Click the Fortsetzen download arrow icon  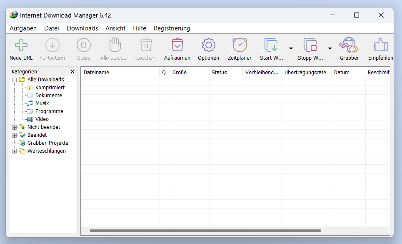(x=52, y=45)
